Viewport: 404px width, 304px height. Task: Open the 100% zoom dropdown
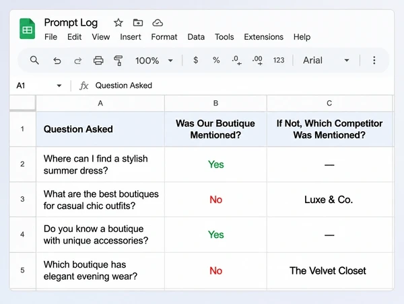coord(154,61)
